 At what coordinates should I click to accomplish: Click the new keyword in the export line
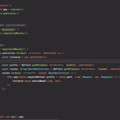8,117
